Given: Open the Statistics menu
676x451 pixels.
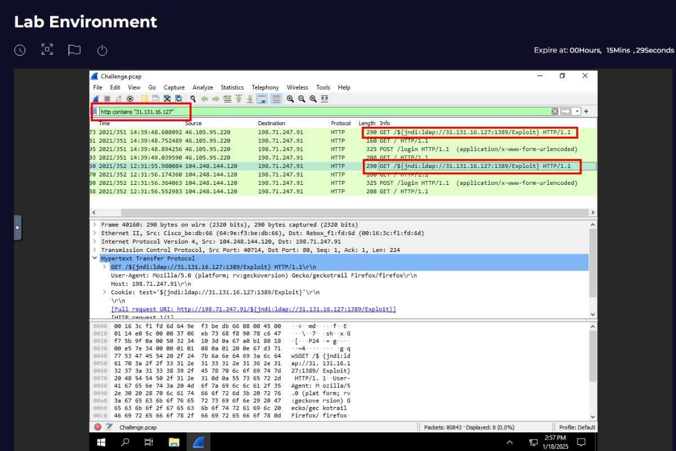Looking at the screenshot, I should [x=232, y=87].
